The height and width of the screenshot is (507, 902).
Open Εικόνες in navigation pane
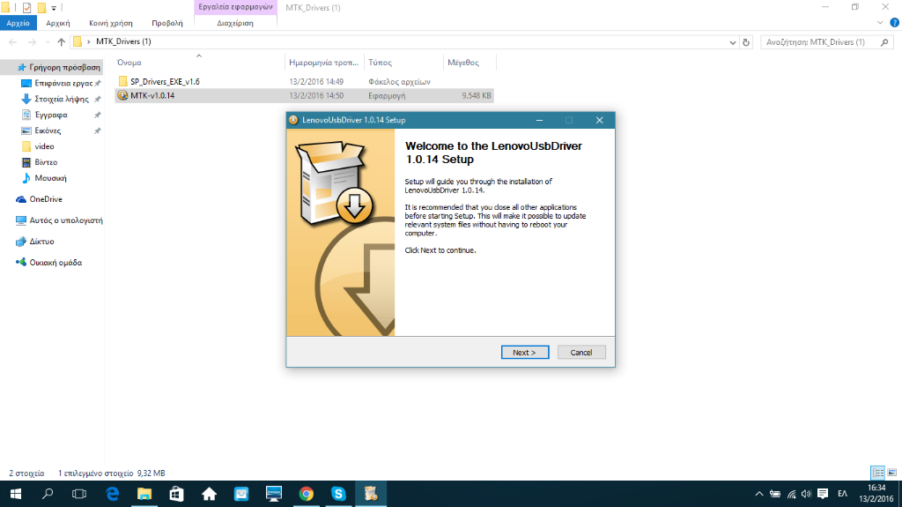tap(48, 130)
